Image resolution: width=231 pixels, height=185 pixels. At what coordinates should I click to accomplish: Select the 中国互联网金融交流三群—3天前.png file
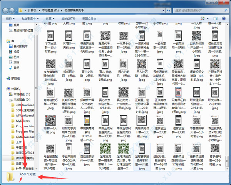[105, 128]
